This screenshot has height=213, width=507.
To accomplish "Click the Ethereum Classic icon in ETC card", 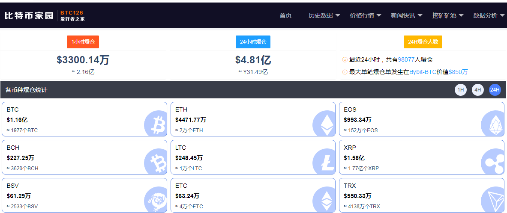I will point(324,200).
